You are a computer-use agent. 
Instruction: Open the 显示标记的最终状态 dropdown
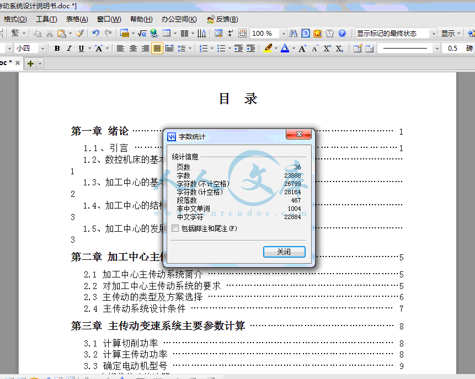click(434, 33)
